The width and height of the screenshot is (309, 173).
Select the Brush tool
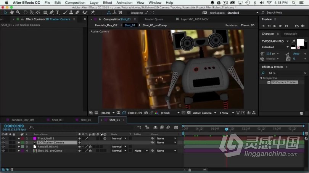pyautogui.click(x=65, y=13)
